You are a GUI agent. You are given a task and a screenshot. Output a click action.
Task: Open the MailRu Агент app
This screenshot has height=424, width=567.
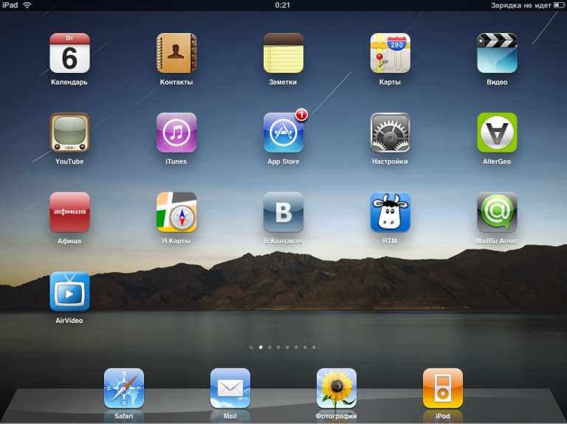pos(497,212)
